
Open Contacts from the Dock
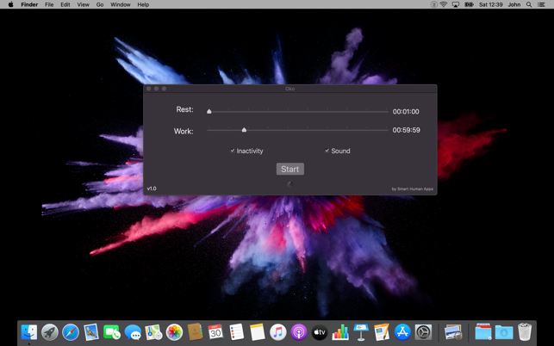pyautogui.click(x=195, y=332)
